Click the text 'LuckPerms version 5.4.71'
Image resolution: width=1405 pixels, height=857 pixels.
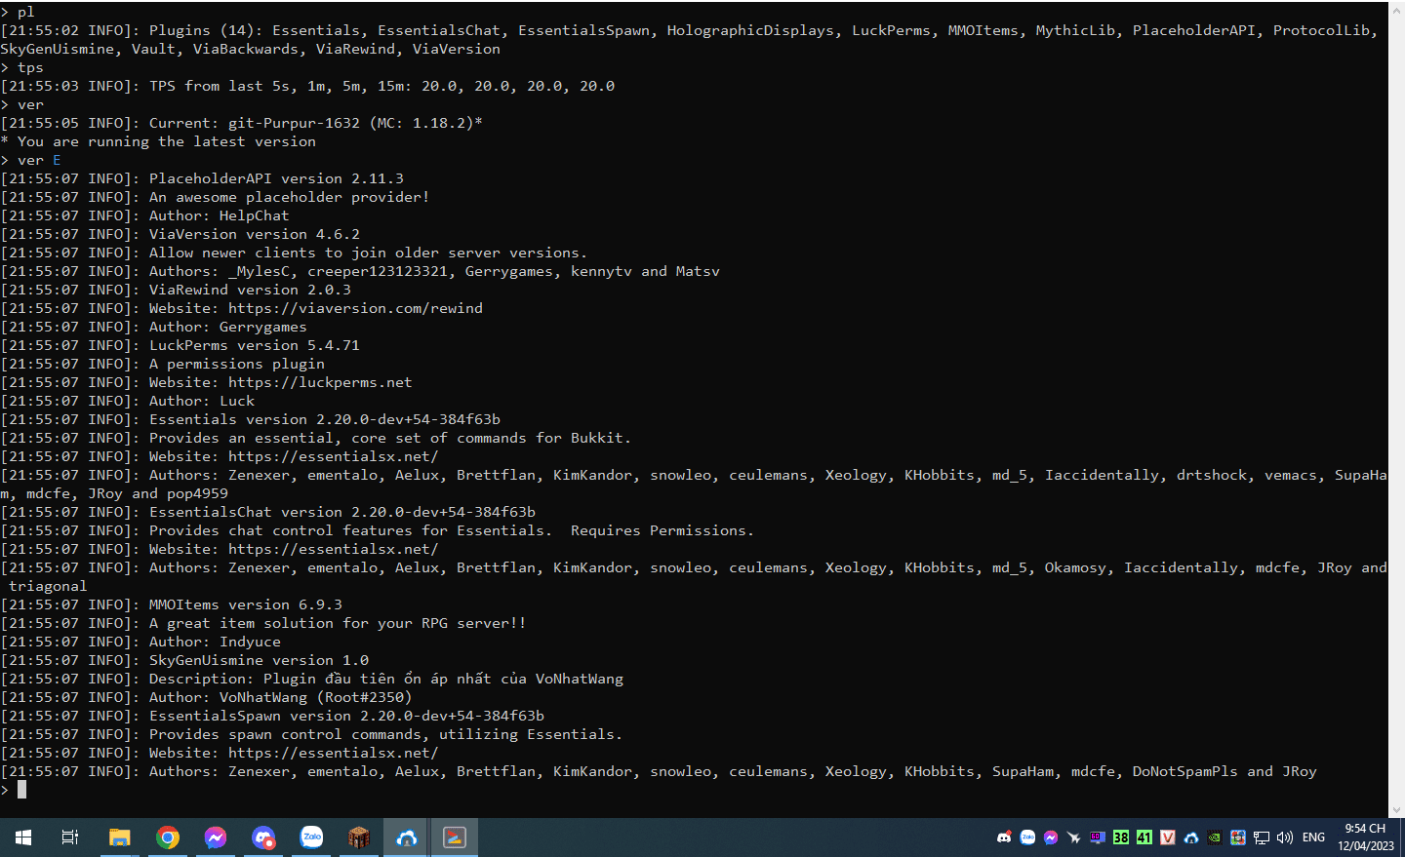click(255, 345)
